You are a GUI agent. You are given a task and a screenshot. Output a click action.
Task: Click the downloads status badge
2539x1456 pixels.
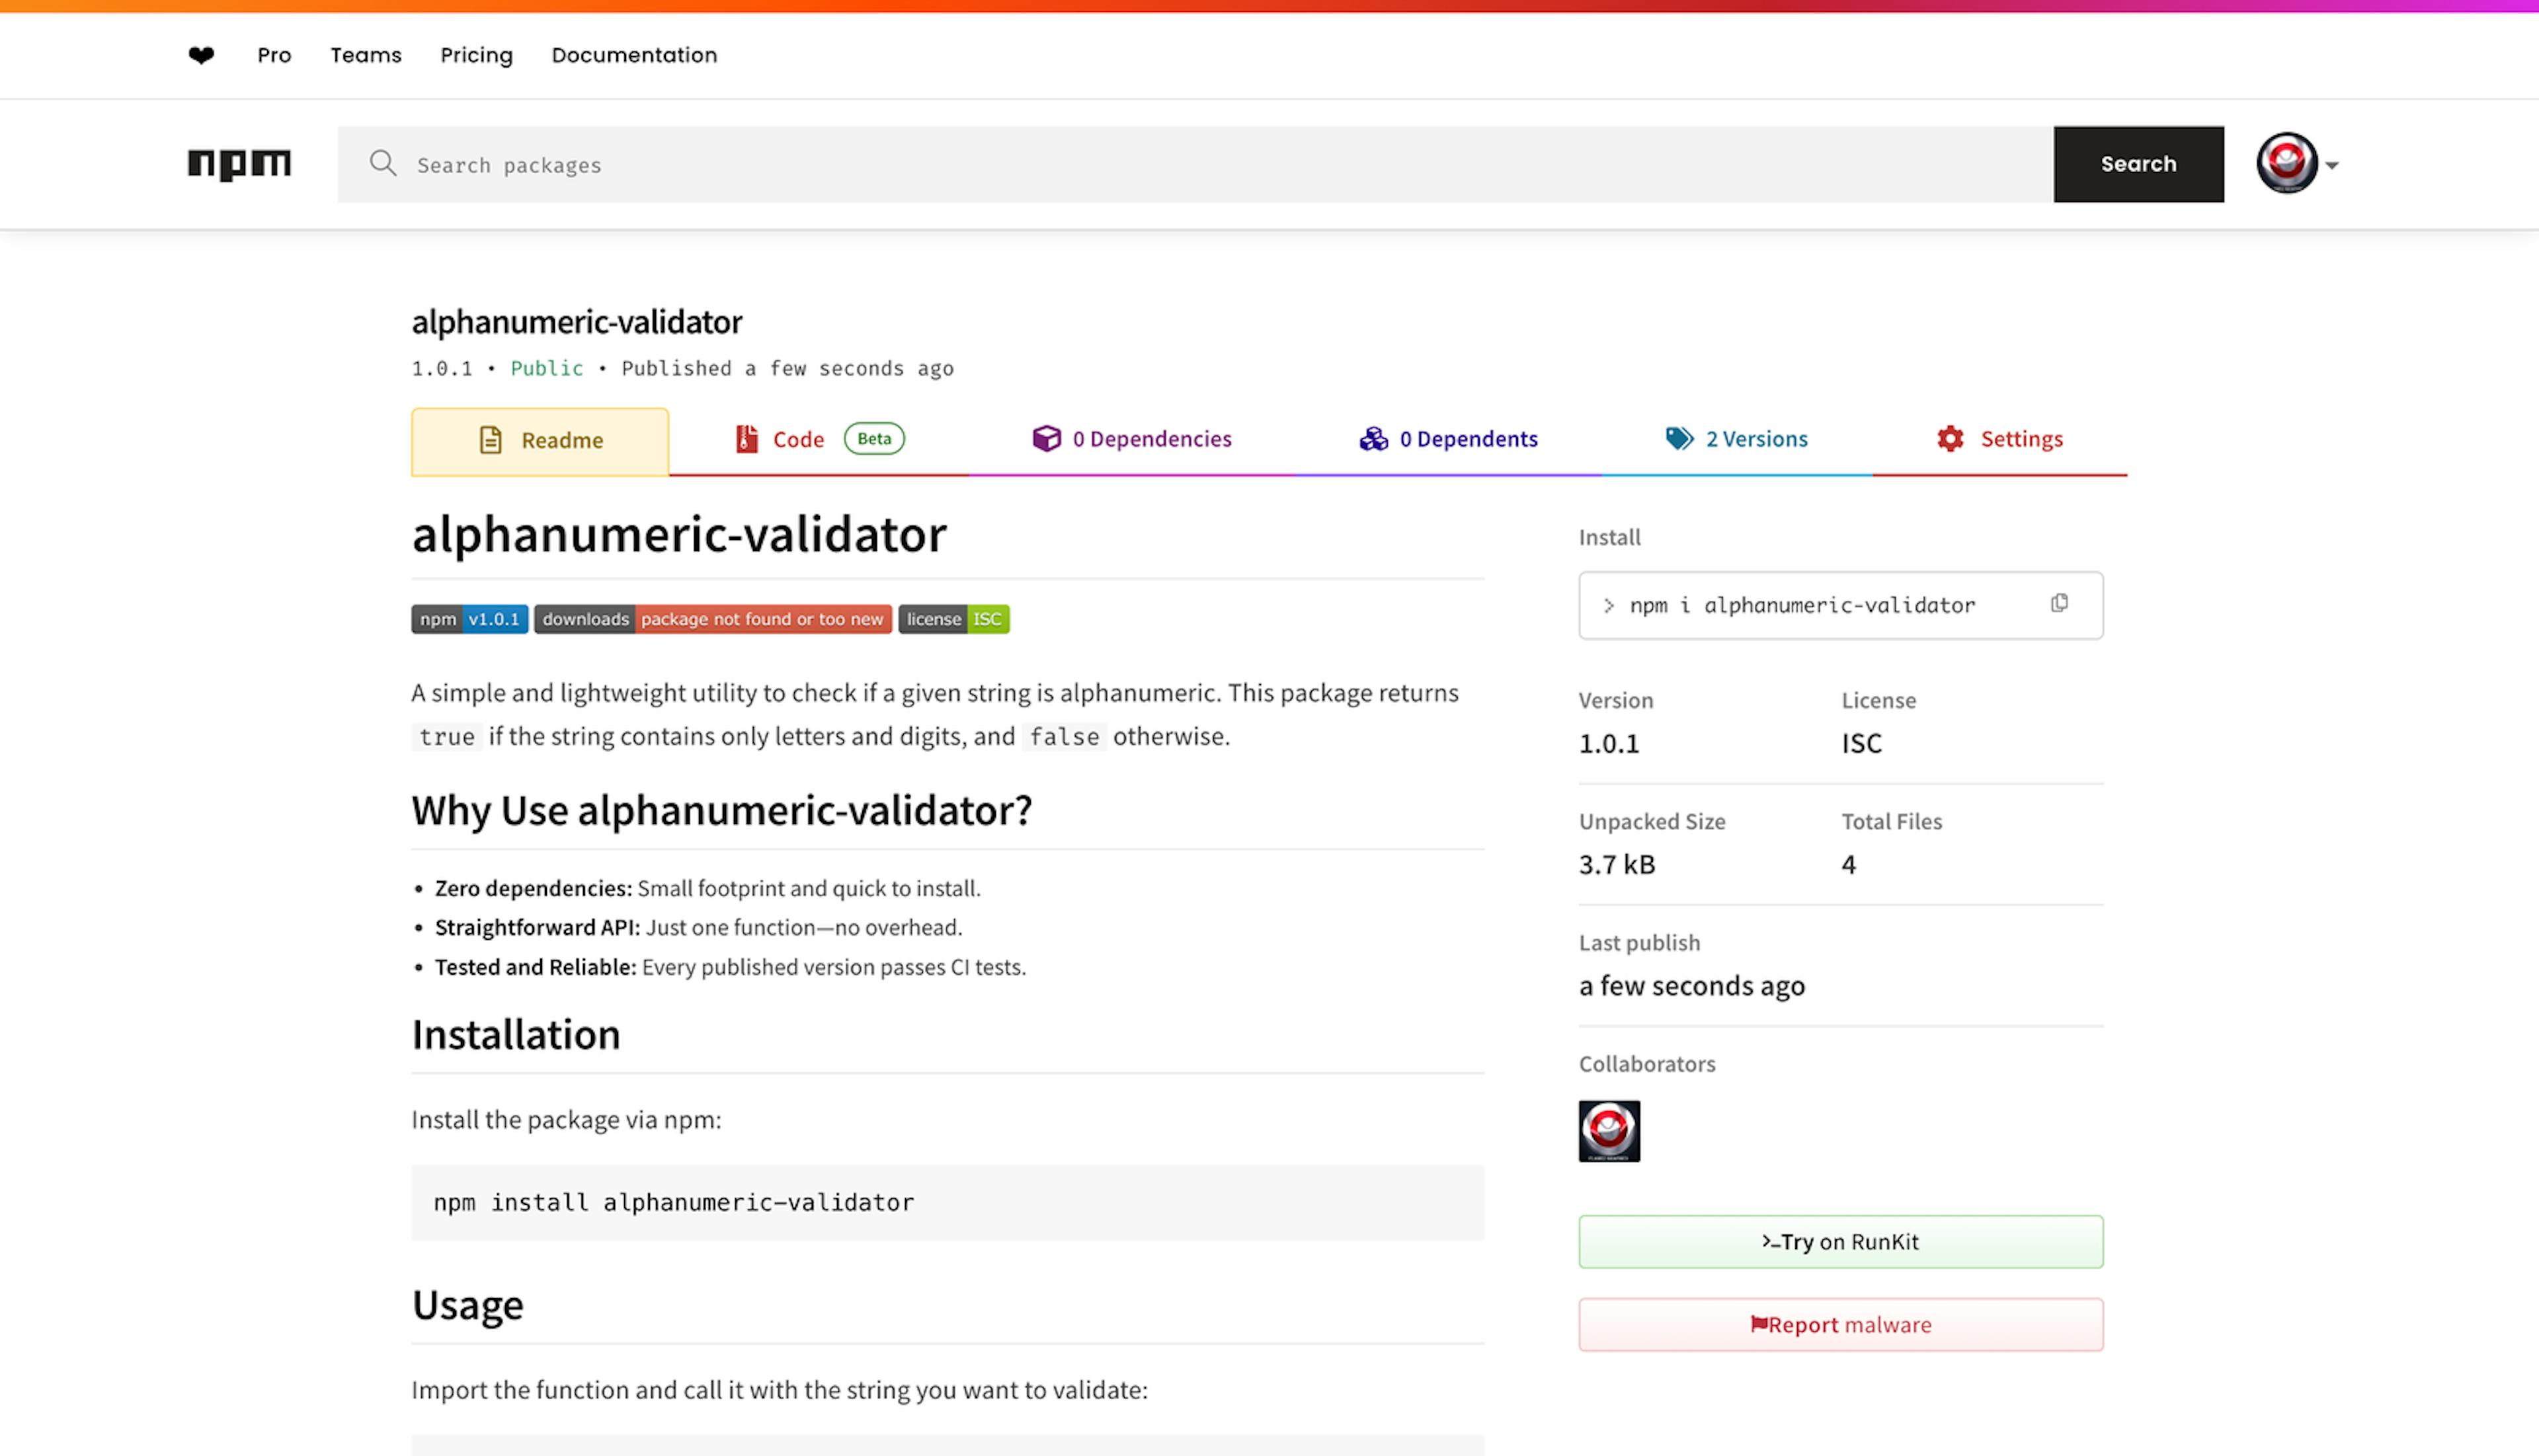click(712, 619)
